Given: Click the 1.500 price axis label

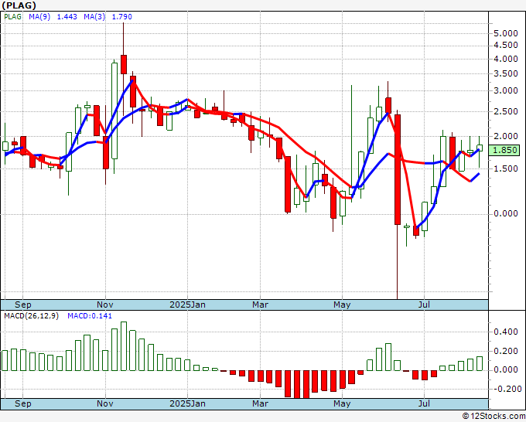Looking at the screenshot, I should coord(506,169).
